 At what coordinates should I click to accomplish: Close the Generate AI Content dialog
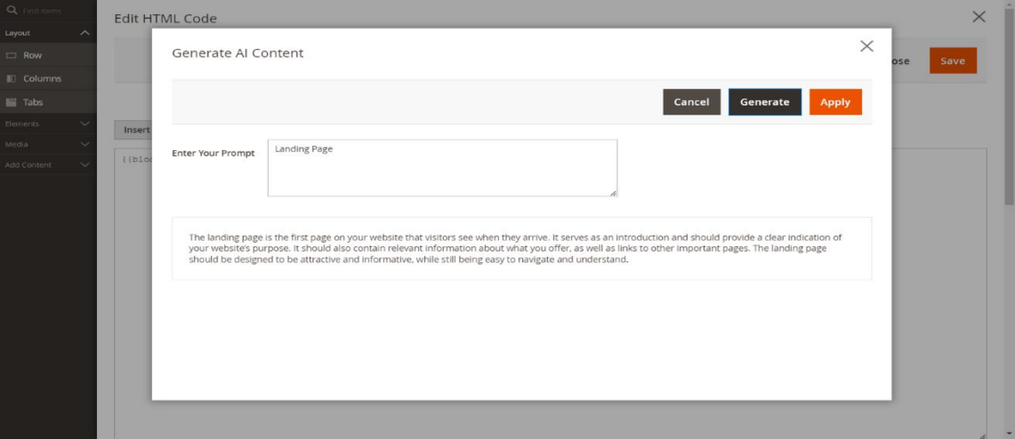click(866, 46)
